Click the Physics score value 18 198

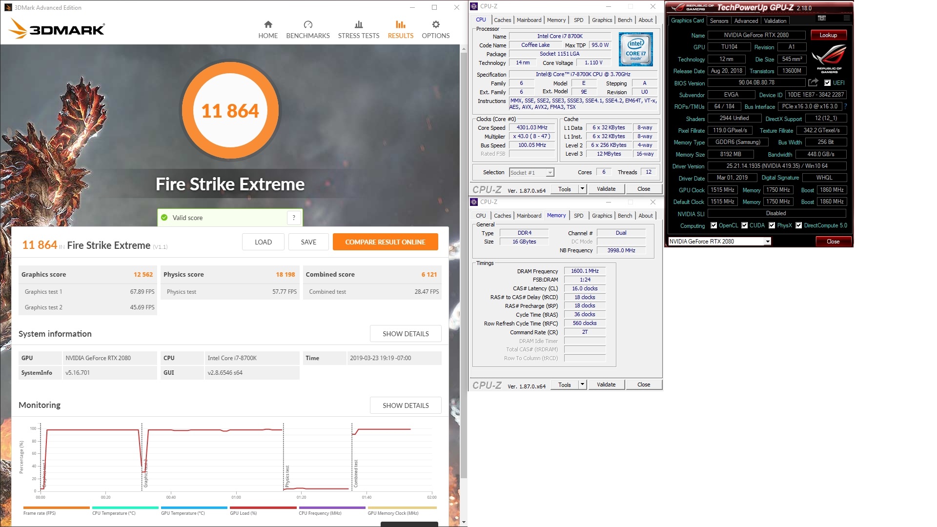[x=285, y=275]
